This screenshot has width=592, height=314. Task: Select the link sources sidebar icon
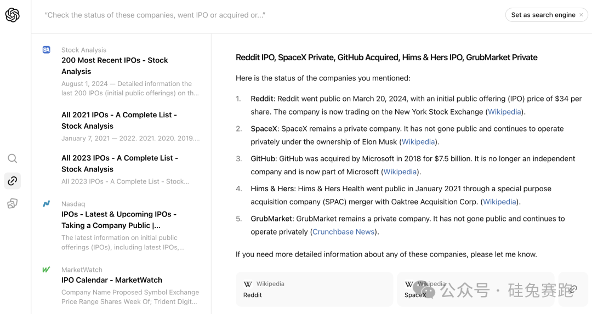click(12, 181)
